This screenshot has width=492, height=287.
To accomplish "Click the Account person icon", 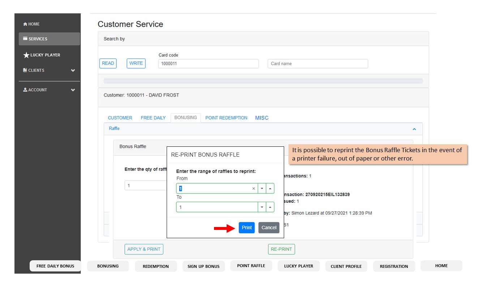I will point(25,90).
